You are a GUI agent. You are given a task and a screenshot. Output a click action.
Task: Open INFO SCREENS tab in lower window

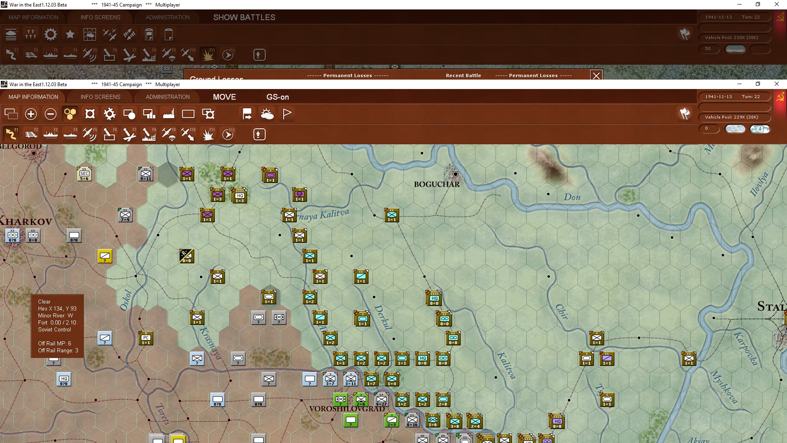click(x=100, y=97)
